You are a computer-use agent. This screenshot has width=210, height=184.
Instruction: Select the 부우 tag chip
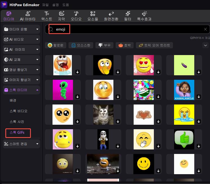pos(104,45)
